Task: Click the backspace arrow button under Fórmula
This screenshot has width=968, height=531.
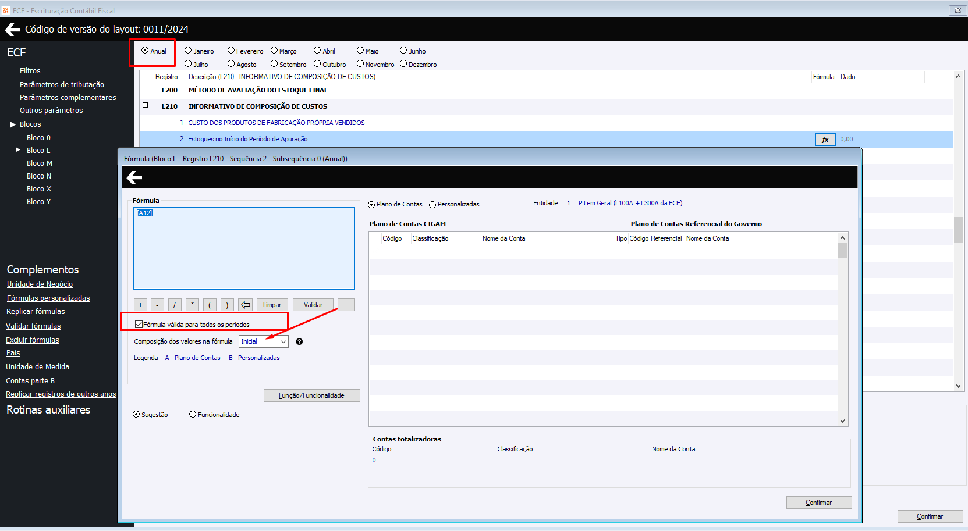Action: pyautogui.click(x=246, y=305)
